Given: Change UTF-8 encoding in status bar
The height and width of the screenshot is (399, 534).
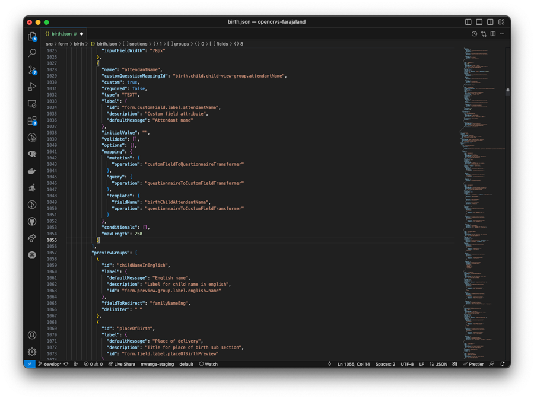Looking at the screenshot, I should (407, 364).
